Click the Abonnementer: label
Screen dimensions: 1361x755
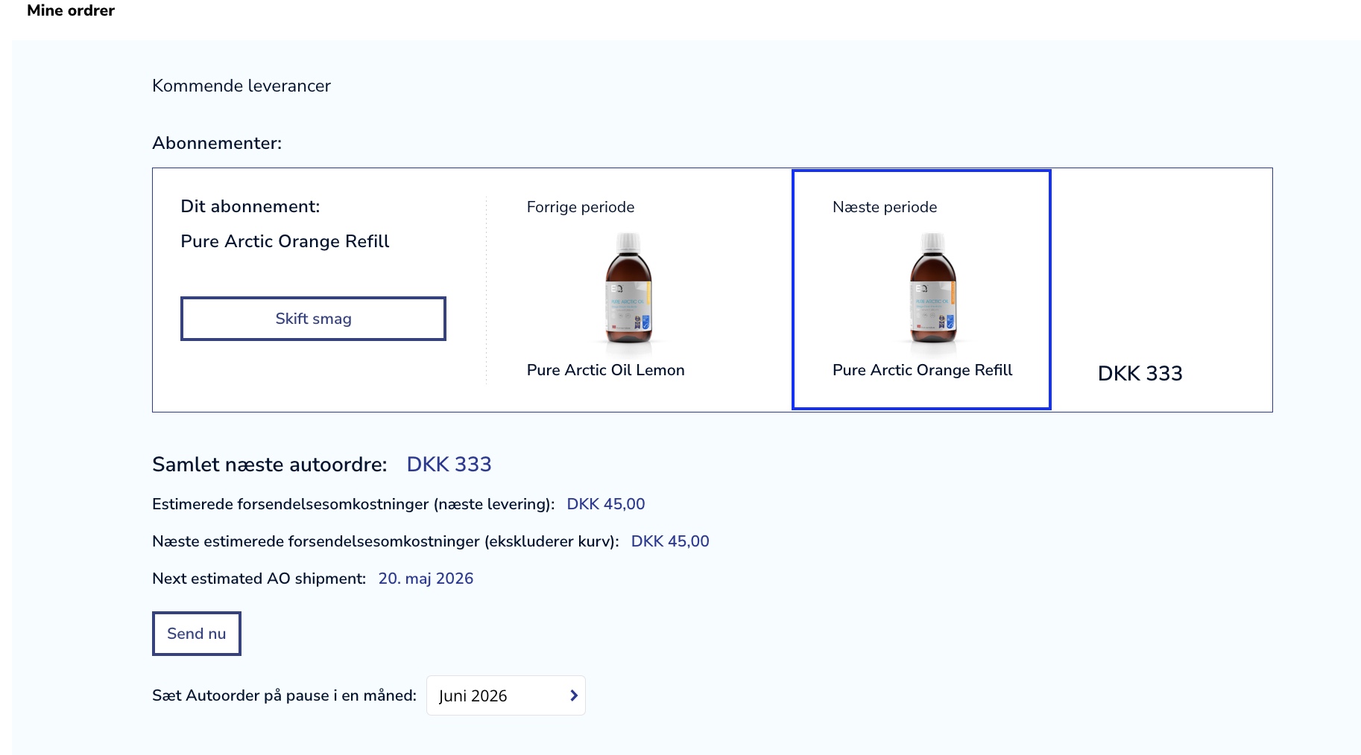pyautogui.click(x=217, y=143)
